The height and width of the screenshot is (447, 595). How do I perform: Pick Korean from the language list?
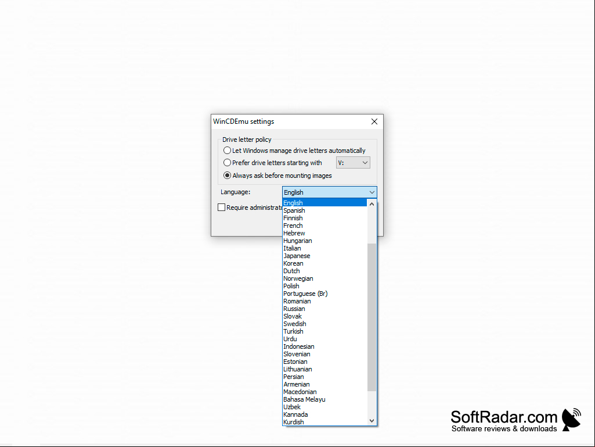click(325, 263)
